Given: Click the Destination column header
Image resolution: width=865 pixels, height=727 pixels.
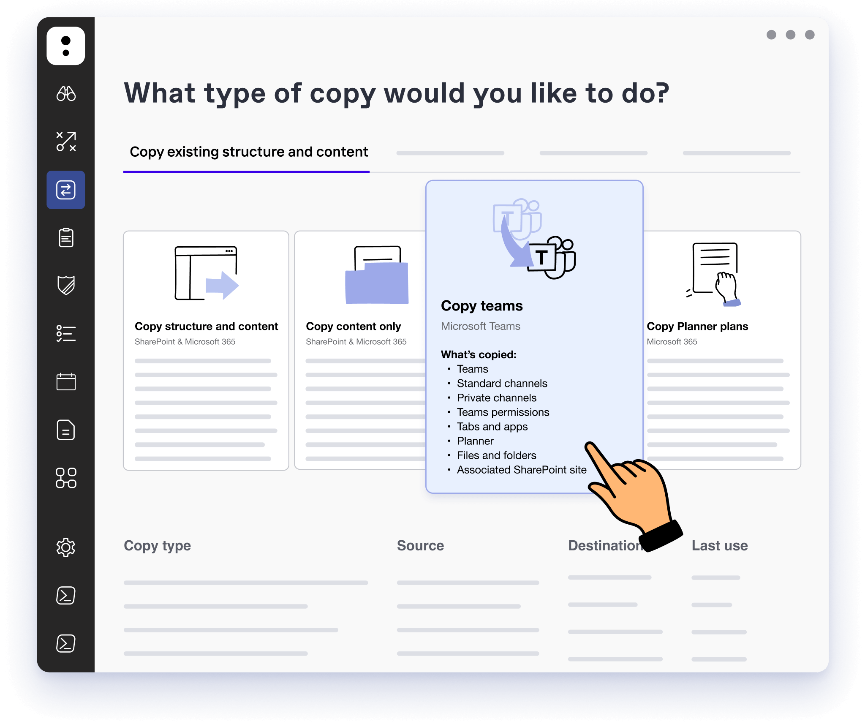Looking at the screenshot, I should coord(605,545).
